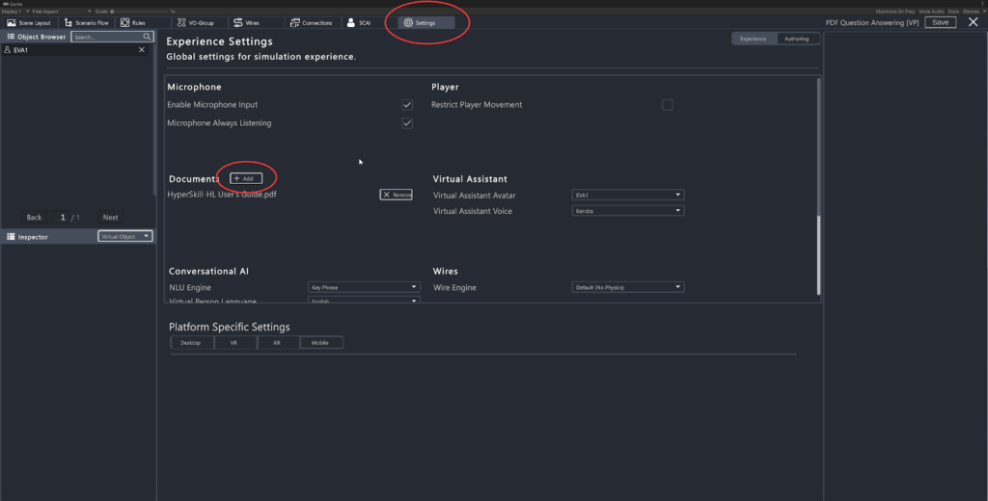Uncheck Microphone Always Listening

[x=407, y=123]
